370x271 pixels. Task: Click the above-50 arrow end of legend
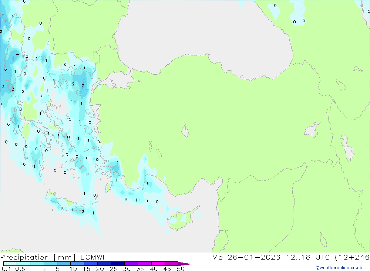click(185, 264)
